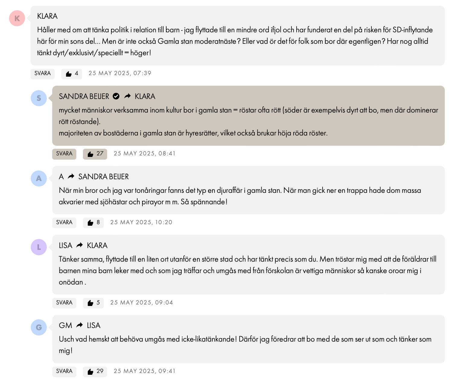This screenshot has height=379, width=452.
Task: Click Svara under A's comment
Action: [x=64, y=223]
